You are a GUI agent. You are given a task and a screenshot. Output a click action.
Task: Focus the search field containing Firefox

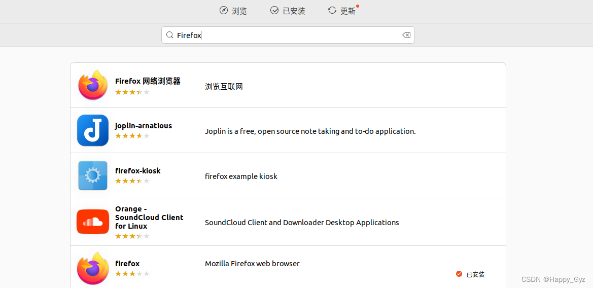click(x=288, y=35)
